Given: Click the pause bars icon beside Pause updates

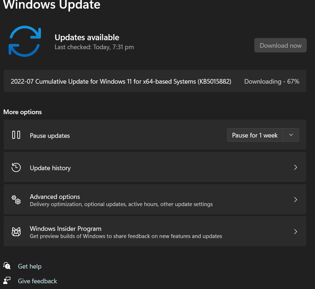Looking at the screenshot, I should 16,135.
